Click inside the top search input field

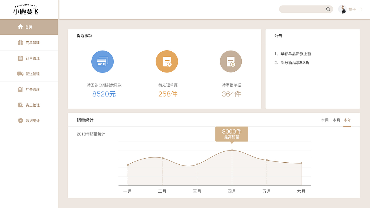(301, 9)
